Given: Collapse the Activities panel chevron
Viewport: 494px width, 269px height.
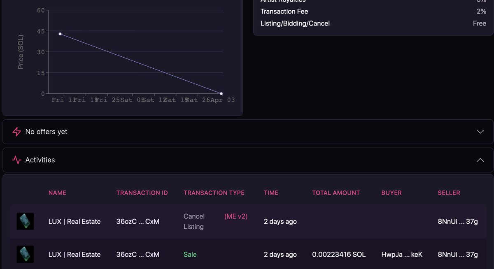Looking at the screenshot, I should (x=480, y=160).
